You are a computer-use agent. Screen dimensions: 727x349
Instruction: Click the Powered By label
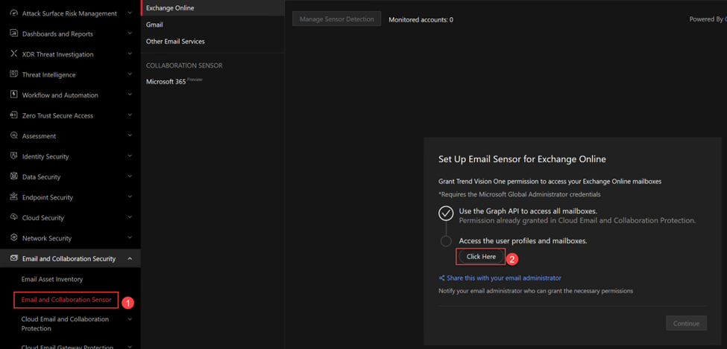[705, 19]
